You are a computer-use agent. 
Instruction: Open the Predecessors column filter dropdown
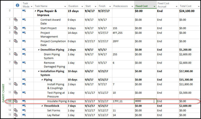pos(132,7)
